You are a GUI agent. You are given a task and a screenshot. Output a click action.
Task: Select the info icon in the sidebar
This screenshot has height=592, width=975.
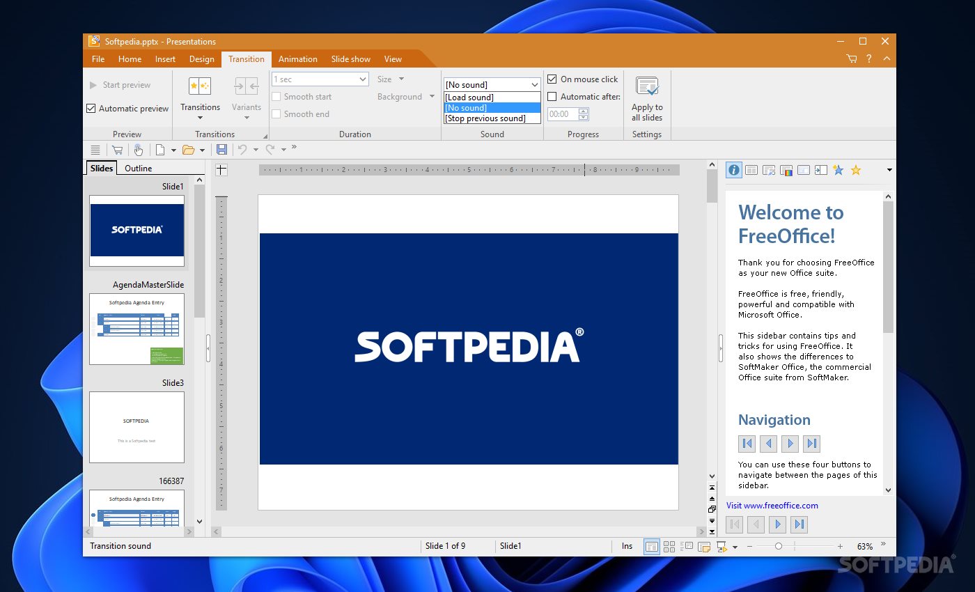click(x=733, y=170)
